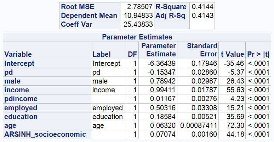274x142 pixels.
Task: Select the education standard error 0.00521
Action: 206,116
